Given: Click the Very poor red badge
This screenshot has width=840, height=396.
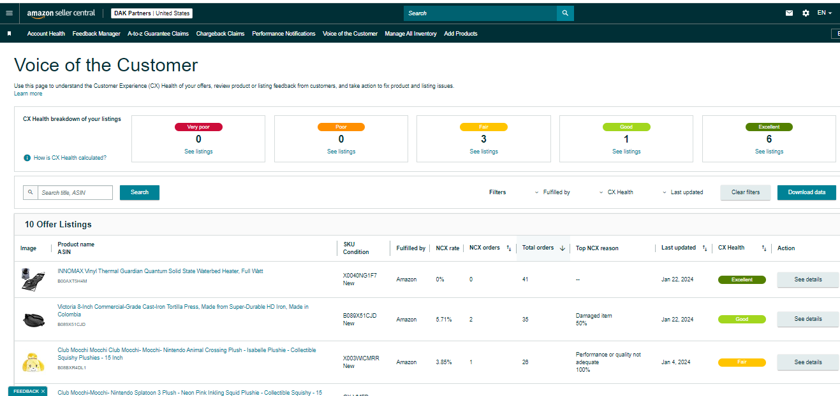Looking at the screenshot, I should point(198,127).
